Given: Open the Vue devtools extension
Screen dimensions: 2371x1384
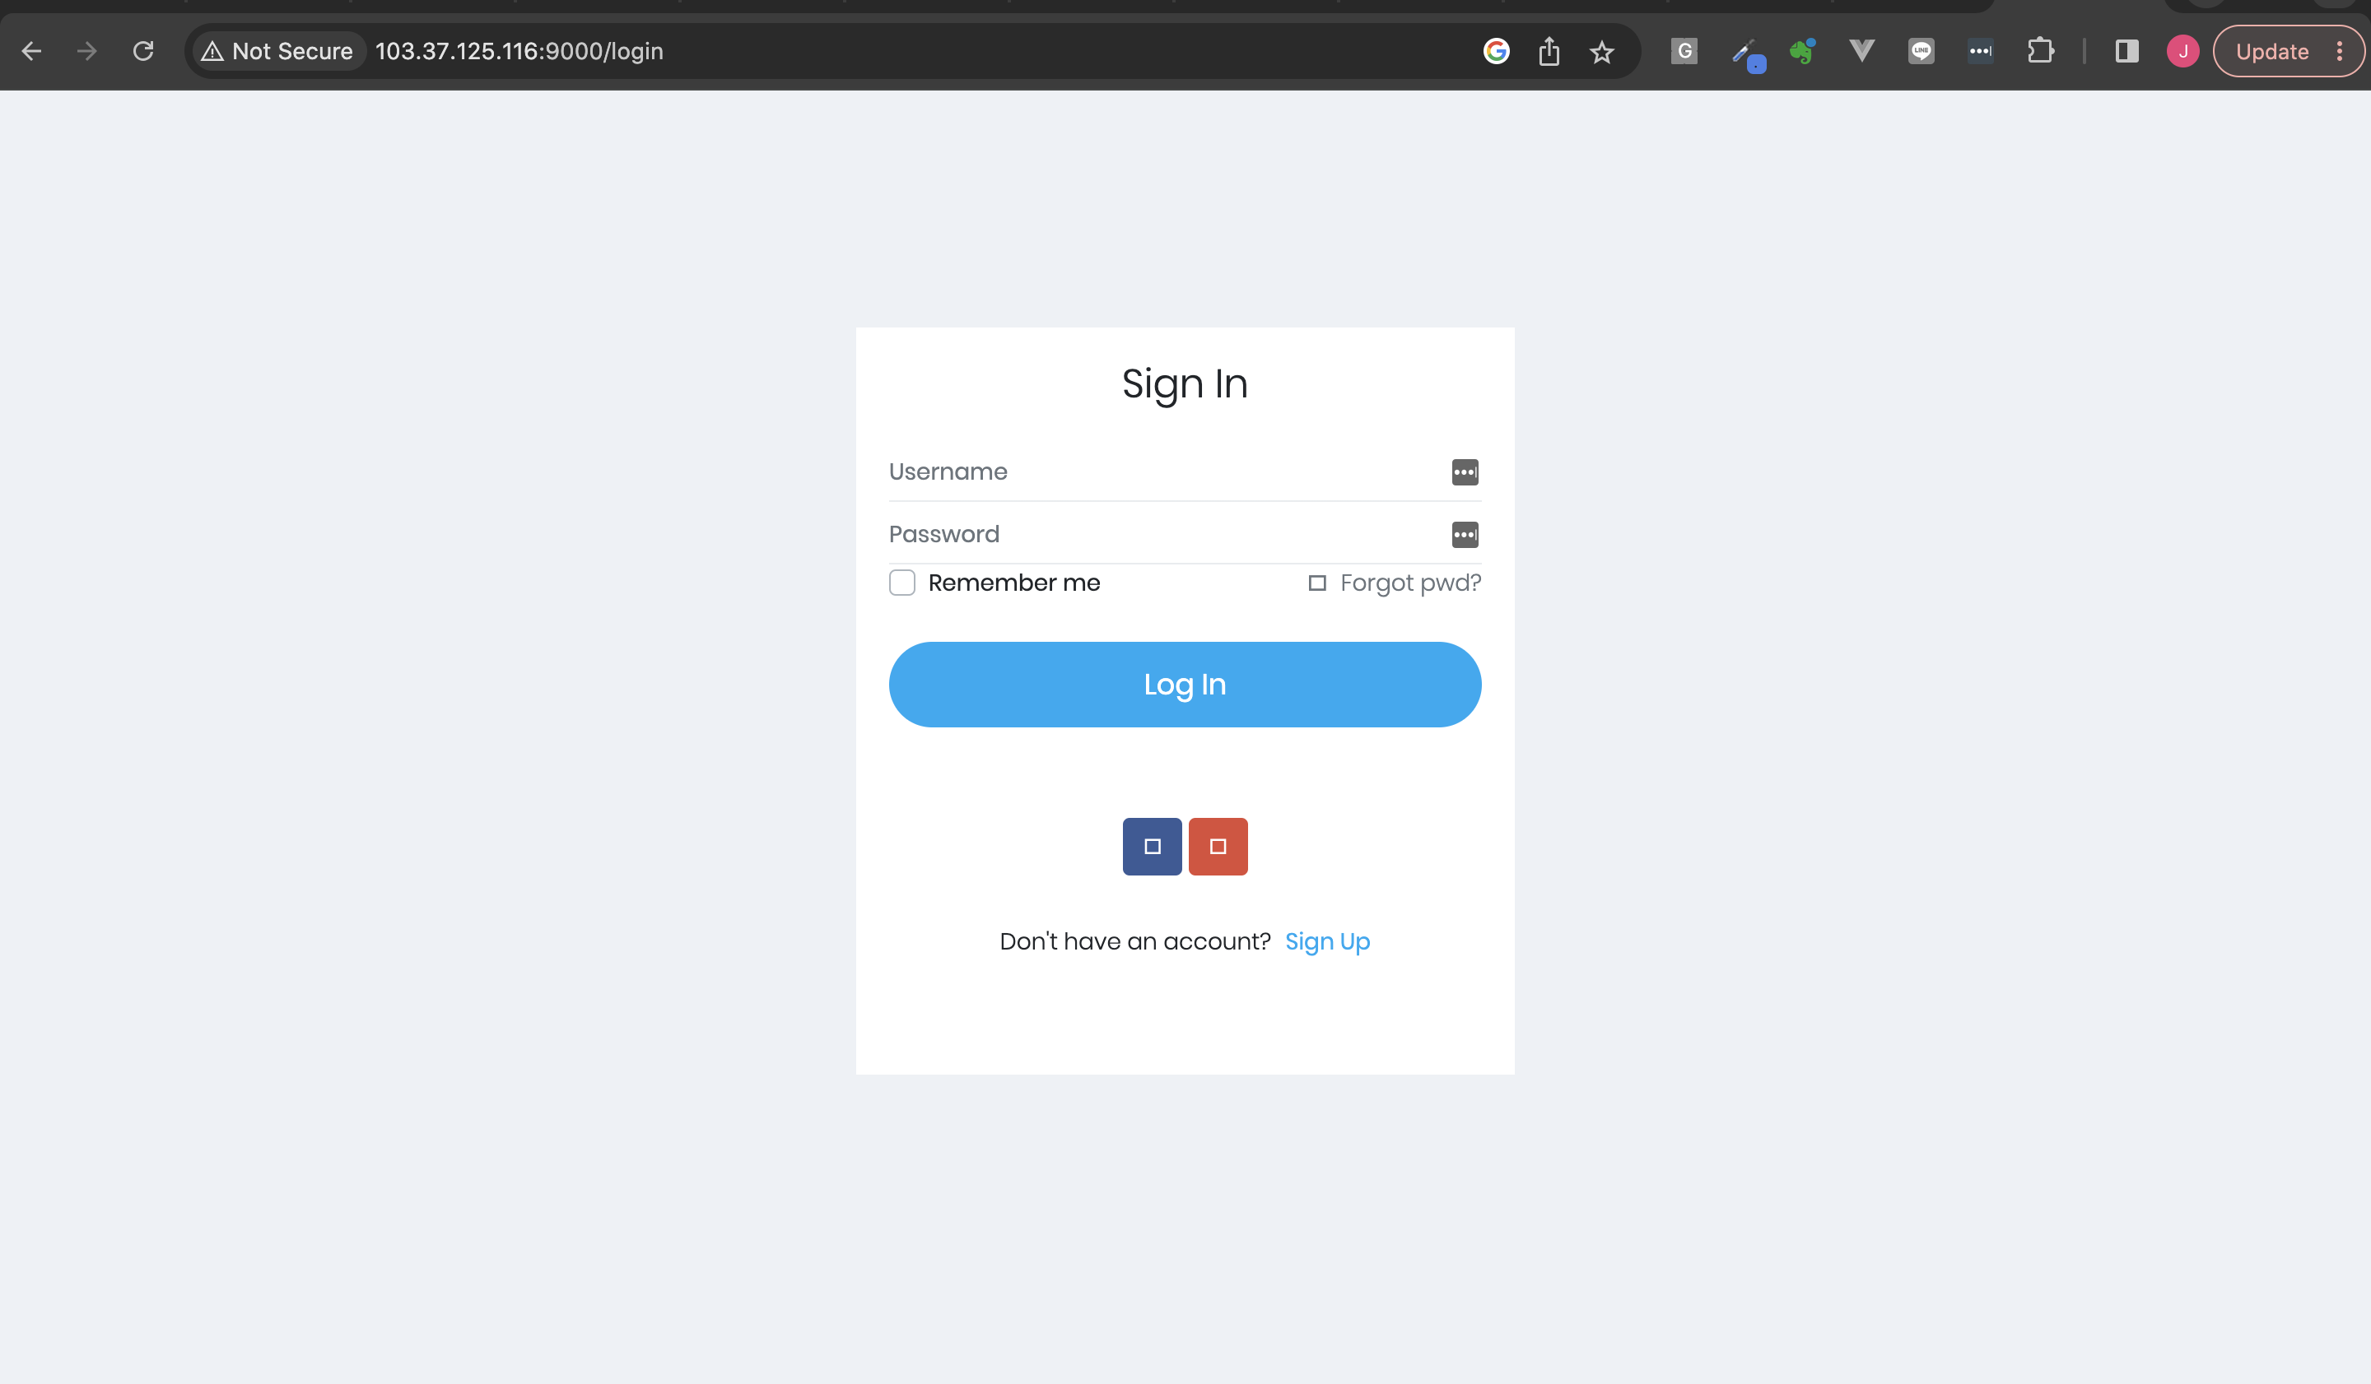Looking at the screenshot, I should (x=1861, y=52).
